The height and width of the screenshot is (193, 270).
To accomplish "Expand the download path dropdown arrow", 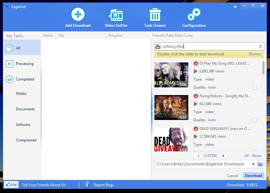I will [253, 164].
